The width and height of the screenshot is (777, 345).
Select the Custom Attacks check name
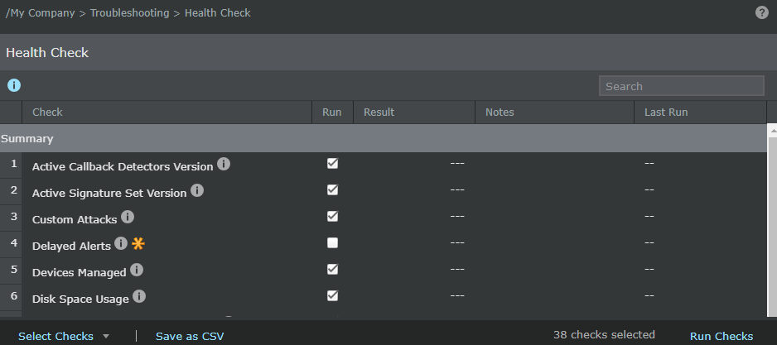coord(75,219)
